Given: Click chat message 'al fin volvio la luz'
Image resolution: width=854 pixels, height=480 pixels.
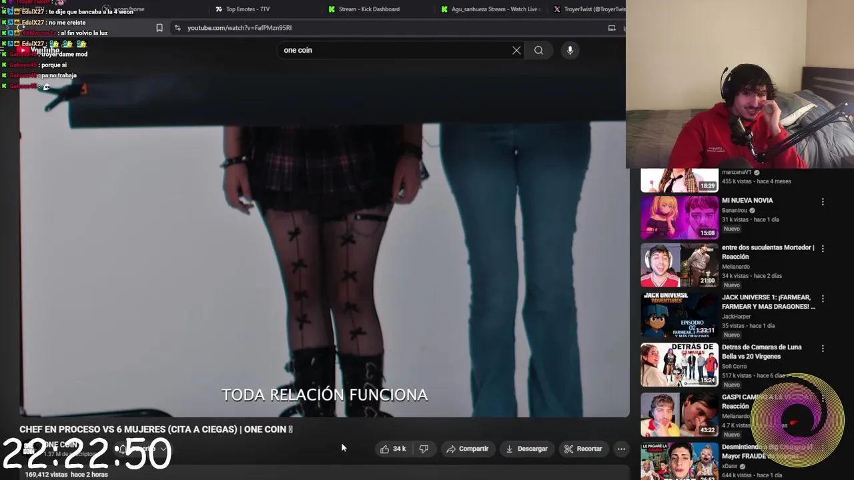Looking at the screenshot, I should pos(83,33).
